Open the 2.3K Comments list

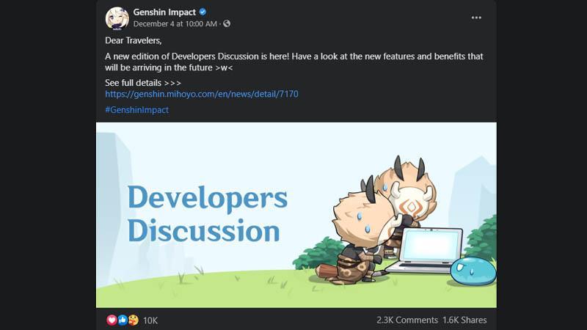click(x=407, y=320)
